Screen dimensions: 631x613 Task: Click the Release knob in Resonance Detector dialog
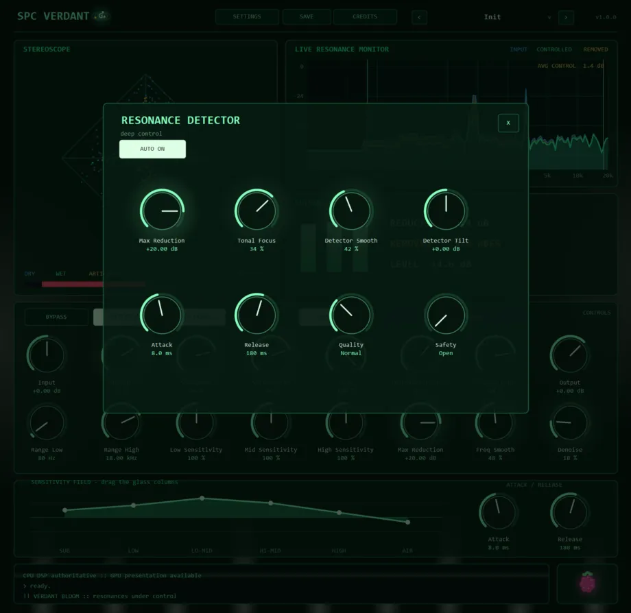(x=257, y=315)
